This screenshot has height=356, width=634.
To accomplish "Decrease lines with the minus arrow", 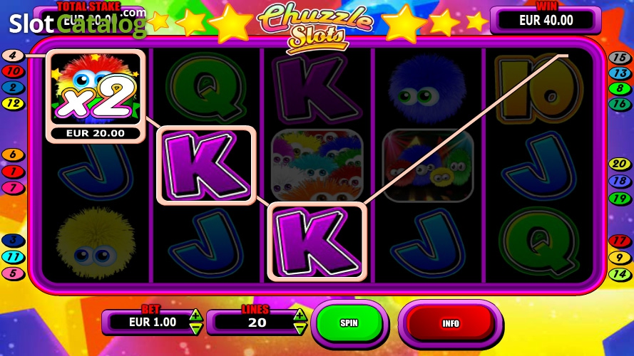I will 300,329.
